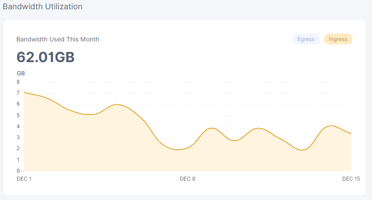Click the DEC 8 date label
The height and width of the screenshot is (200, 372).
point(187,179)
